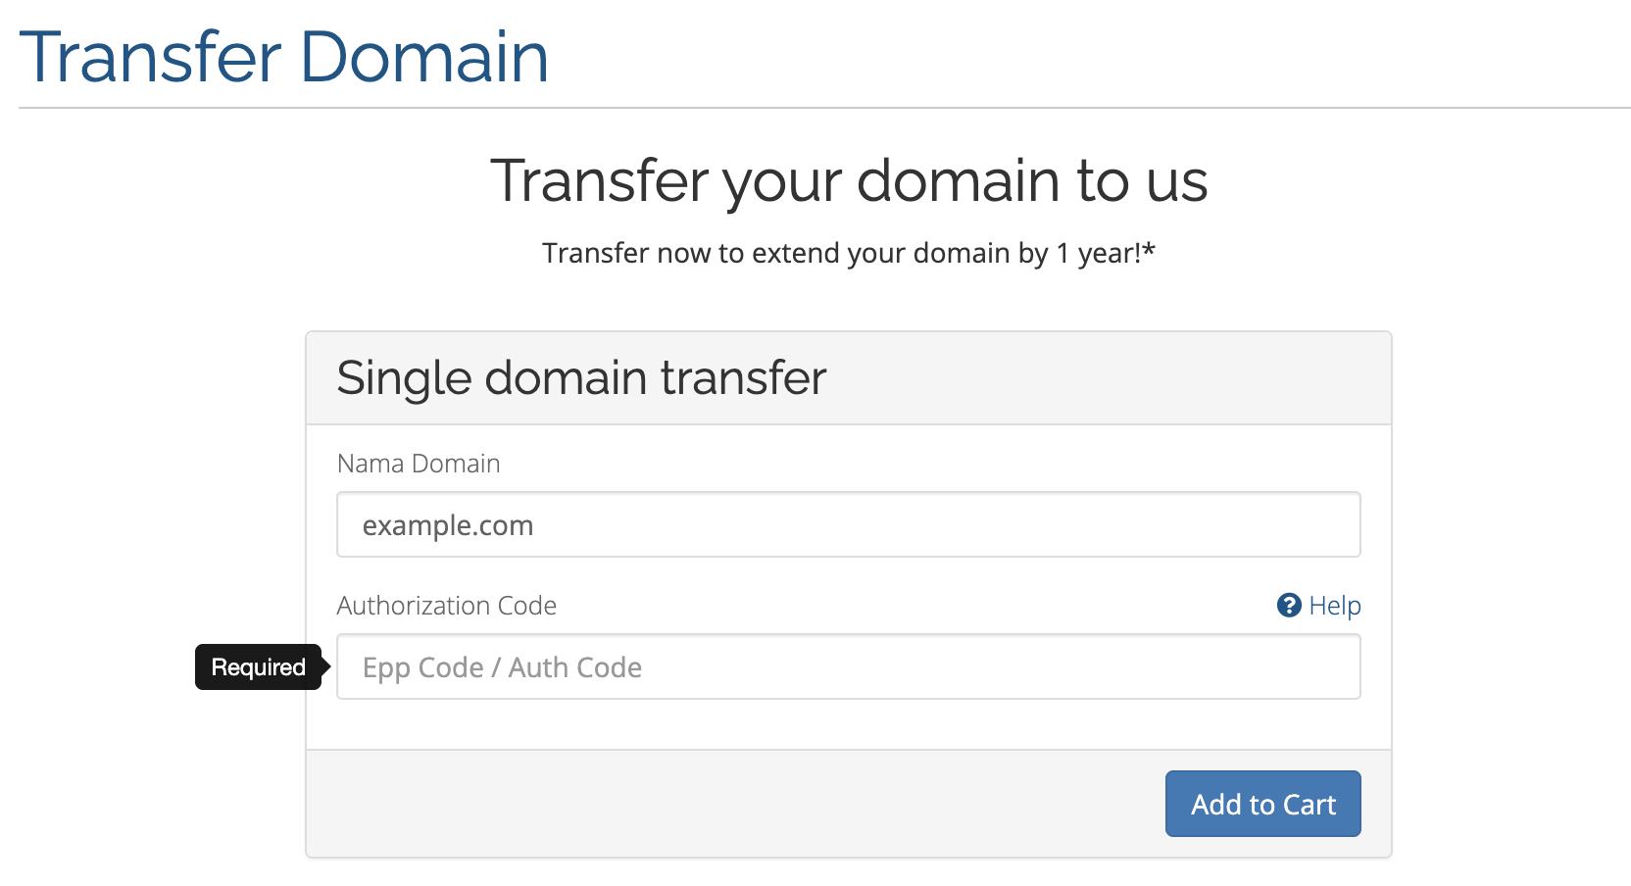Click the 'example.com' text in domain field

[448, 526]
